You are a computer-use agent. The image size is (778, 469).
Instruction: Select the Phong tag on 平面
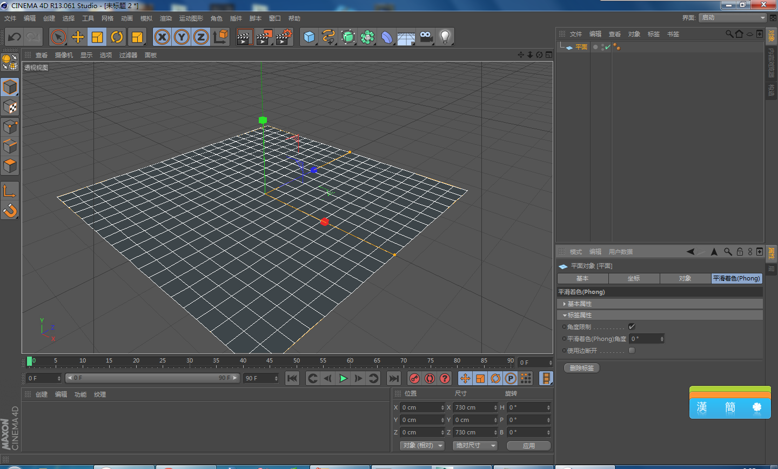click(616, 47)
